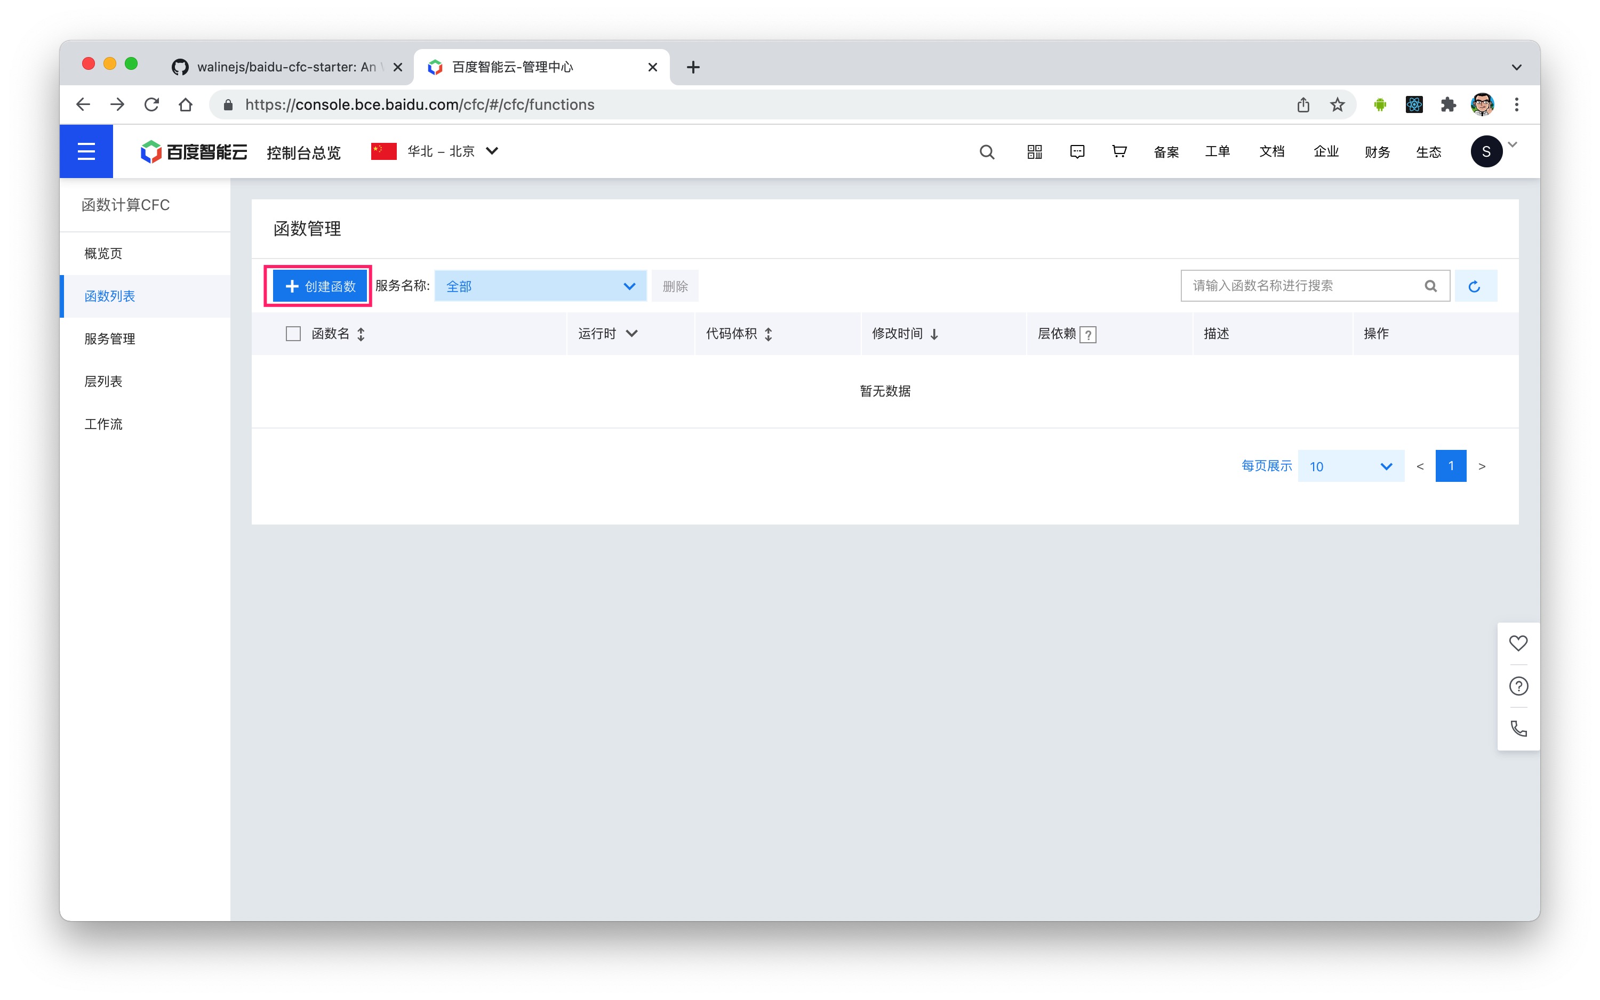Click the 创建函数 button

click(x=319, y=286)
